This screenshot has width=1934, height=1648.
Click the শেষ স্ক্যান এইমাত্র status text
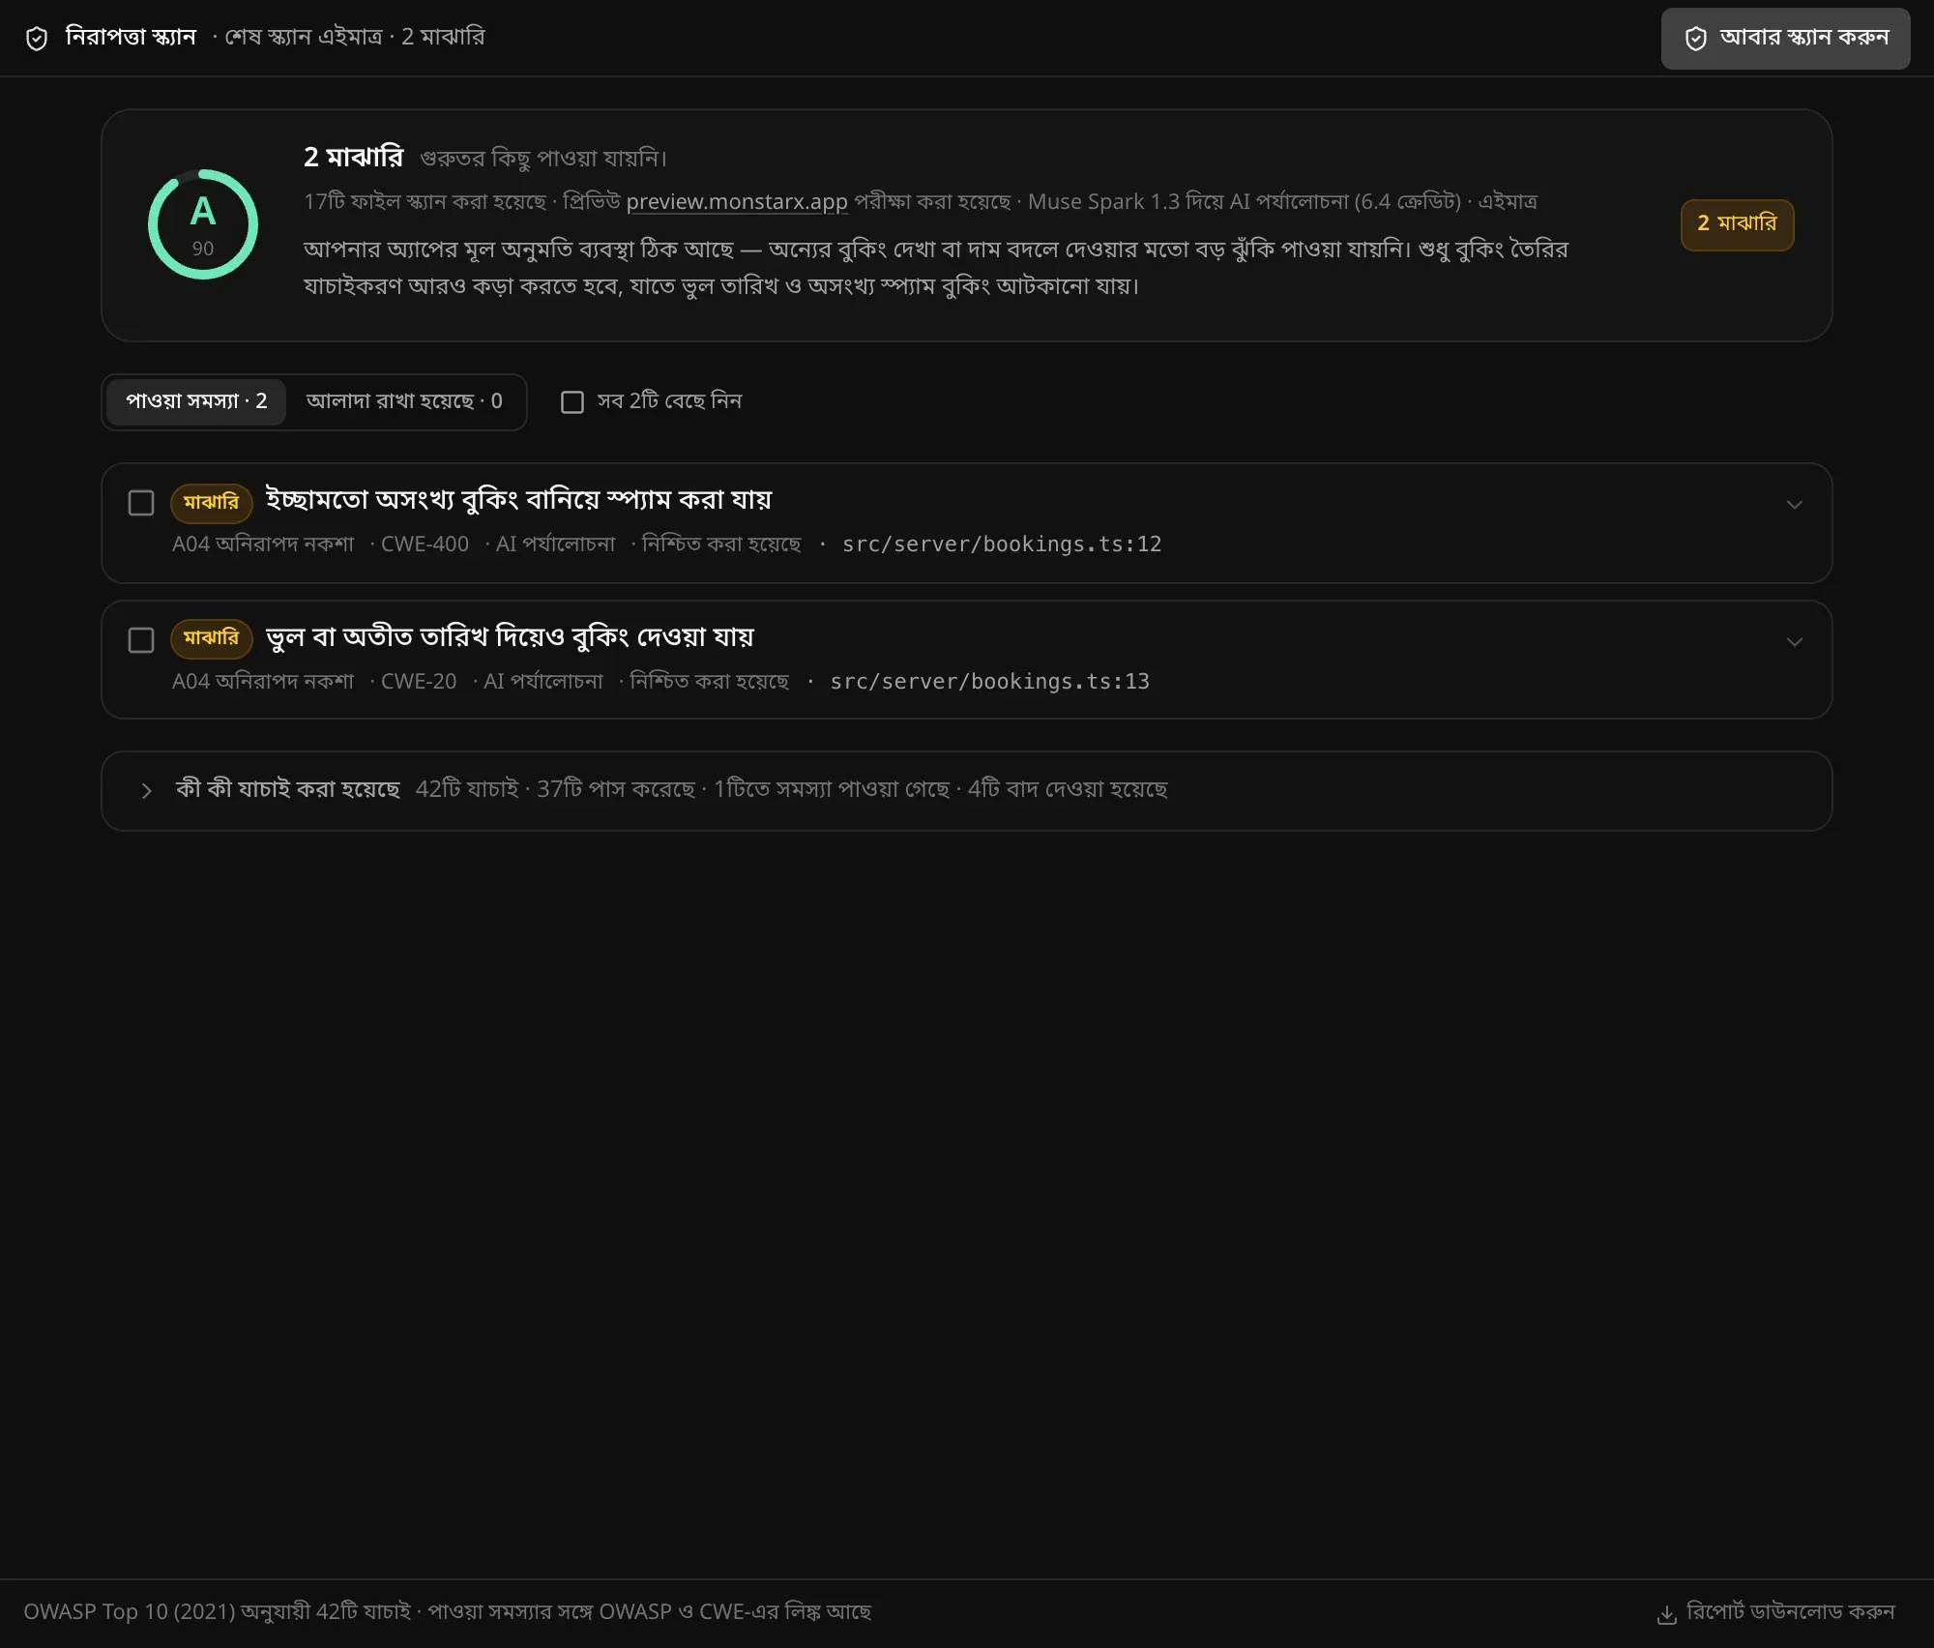[304, 38]
